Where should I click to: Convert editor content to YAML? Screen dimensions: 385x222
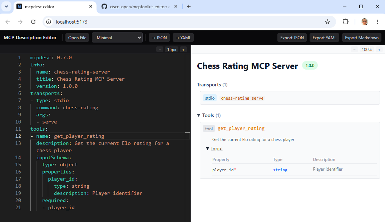pyautogui.click(x=183, y=38)
